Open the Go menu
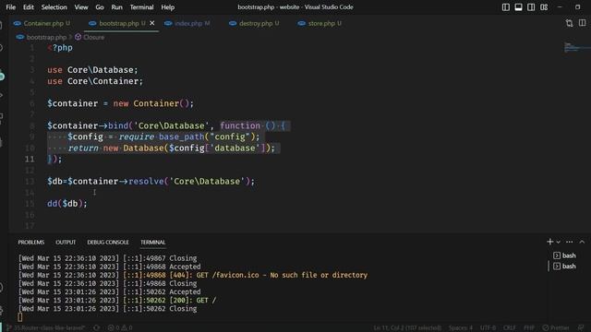The height and width of the screenshot is (332, 591). click(100, 7)
